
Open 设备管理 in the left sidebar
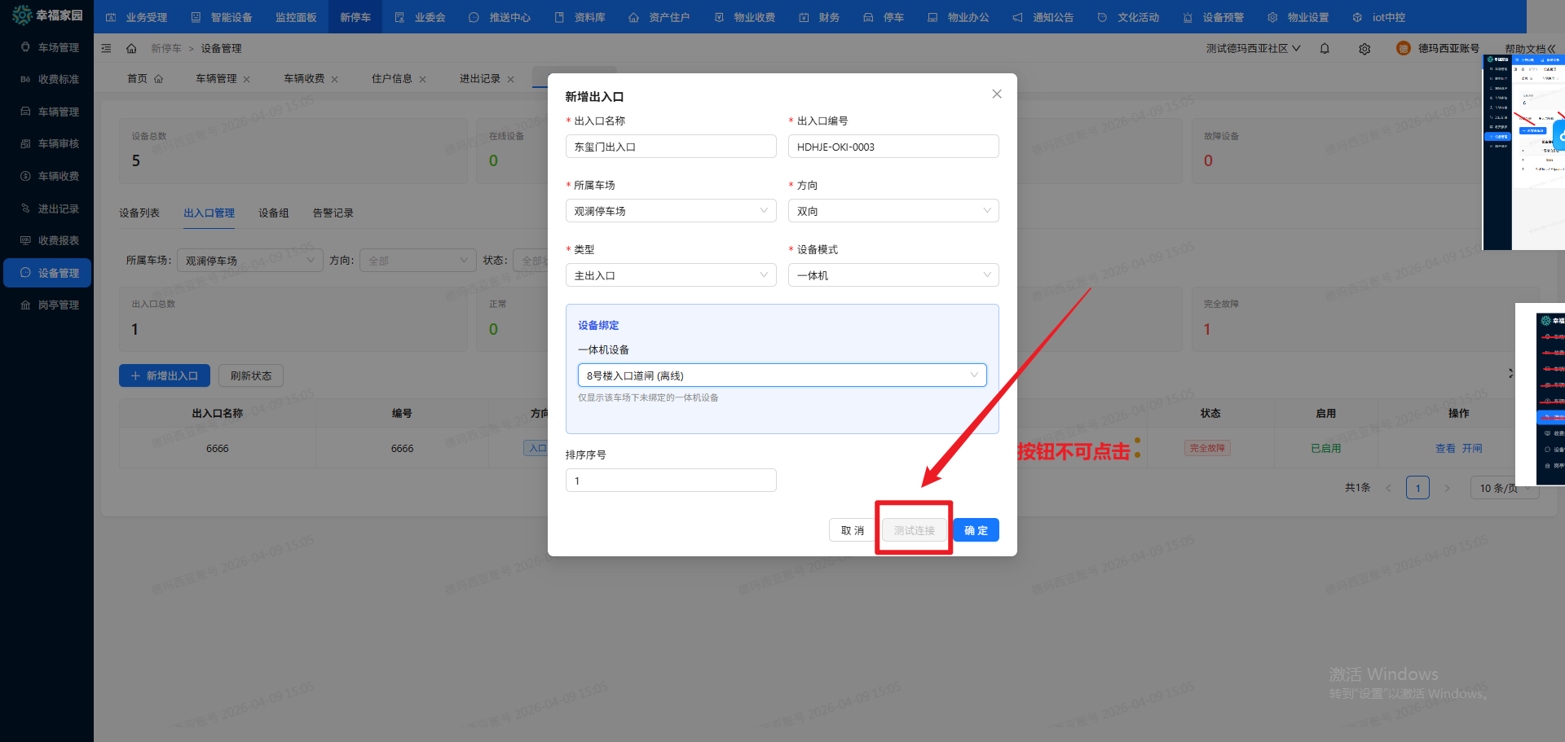pyautogui.click(x=47, y=273)
